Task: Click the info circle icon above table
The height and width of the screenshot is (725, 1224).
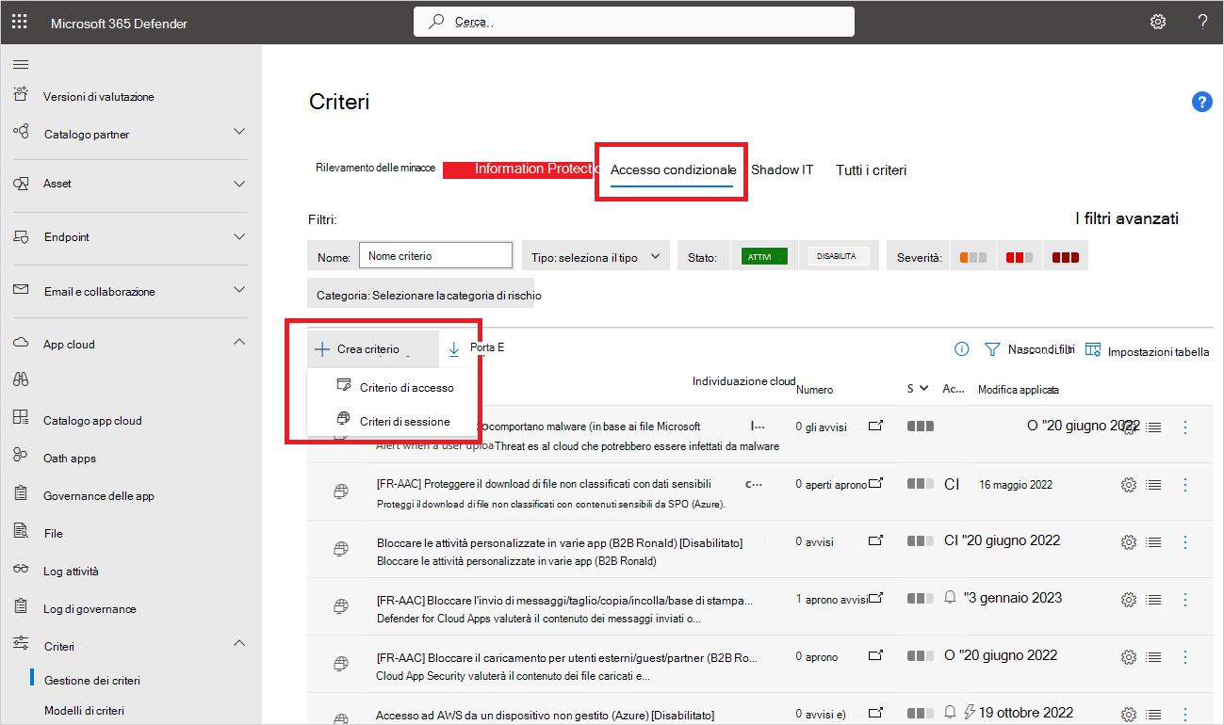Action: [x=961, y=349]
